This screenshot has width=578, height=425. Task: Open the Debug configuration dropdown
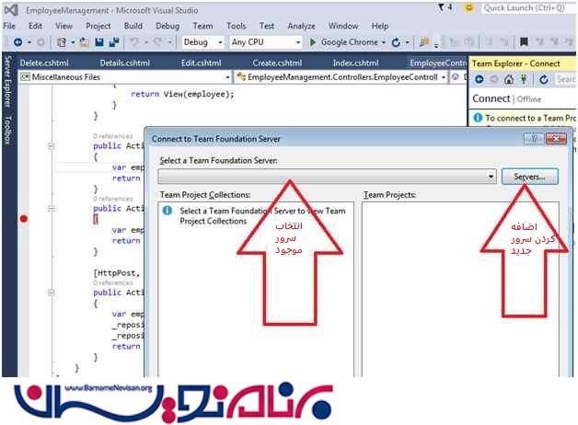pyautogui.click(x=202, y=42)
